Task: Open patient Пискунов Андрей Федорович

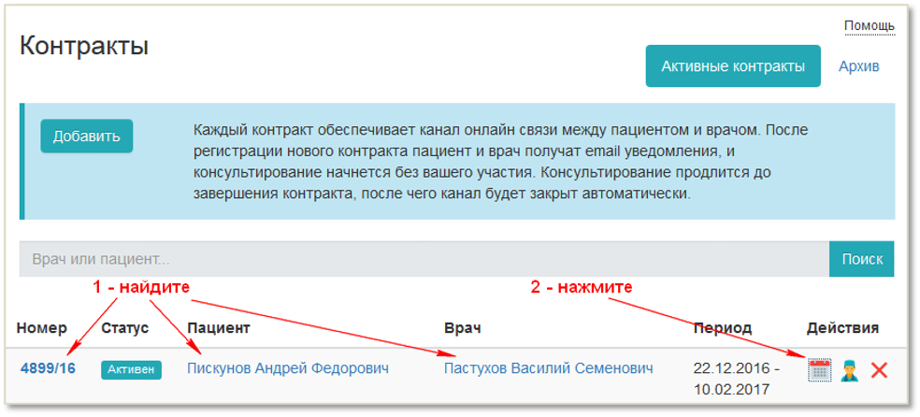Action: coord(288,368)
